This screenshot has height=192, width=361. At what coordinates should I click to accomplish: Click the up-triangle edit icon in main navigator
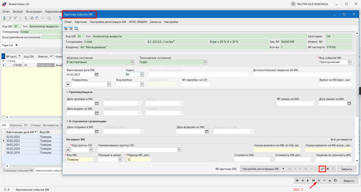pos(330,180)
